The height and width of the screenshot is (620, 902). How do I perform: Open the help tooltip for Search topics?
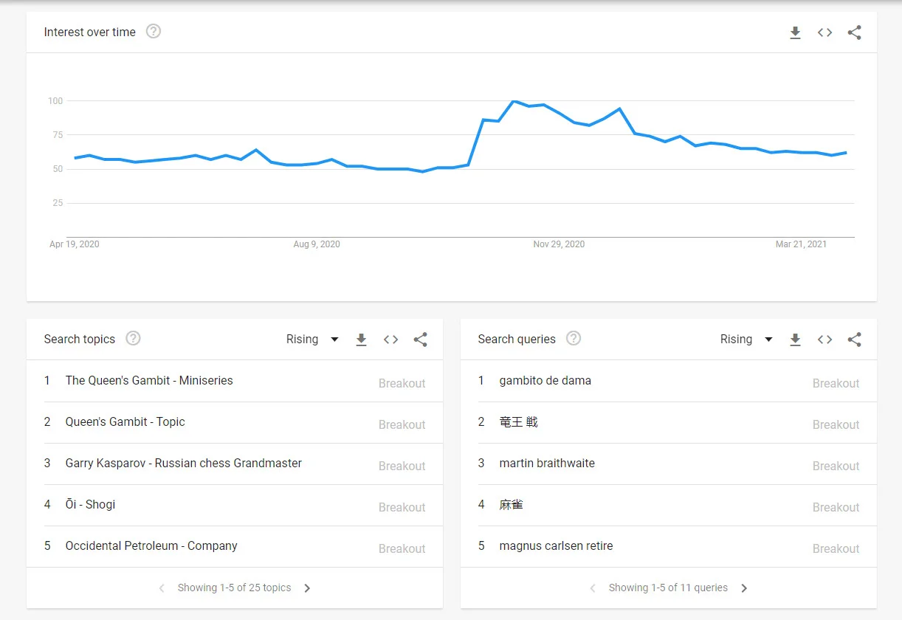[x=133, y=339]
